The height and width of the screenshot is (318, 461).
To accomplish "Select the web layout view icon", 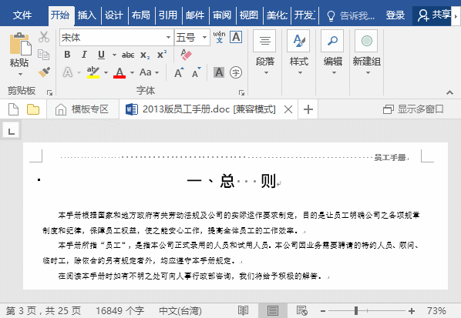I will 302,310.
